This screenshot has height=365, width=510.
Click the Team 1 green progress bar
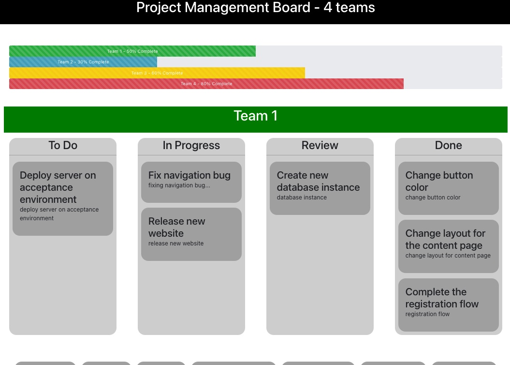pos(132,51)
